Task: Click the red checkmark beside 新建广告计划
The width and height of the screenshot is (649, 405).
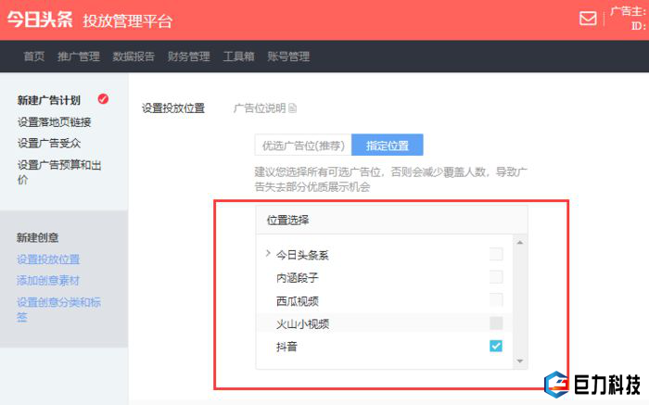Action: 103,99
